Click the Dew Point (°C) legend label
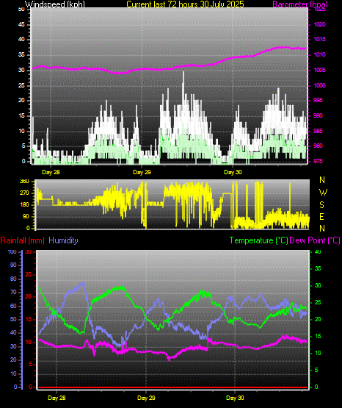Viewport: 342px width, 408px height. coord(315,240)
